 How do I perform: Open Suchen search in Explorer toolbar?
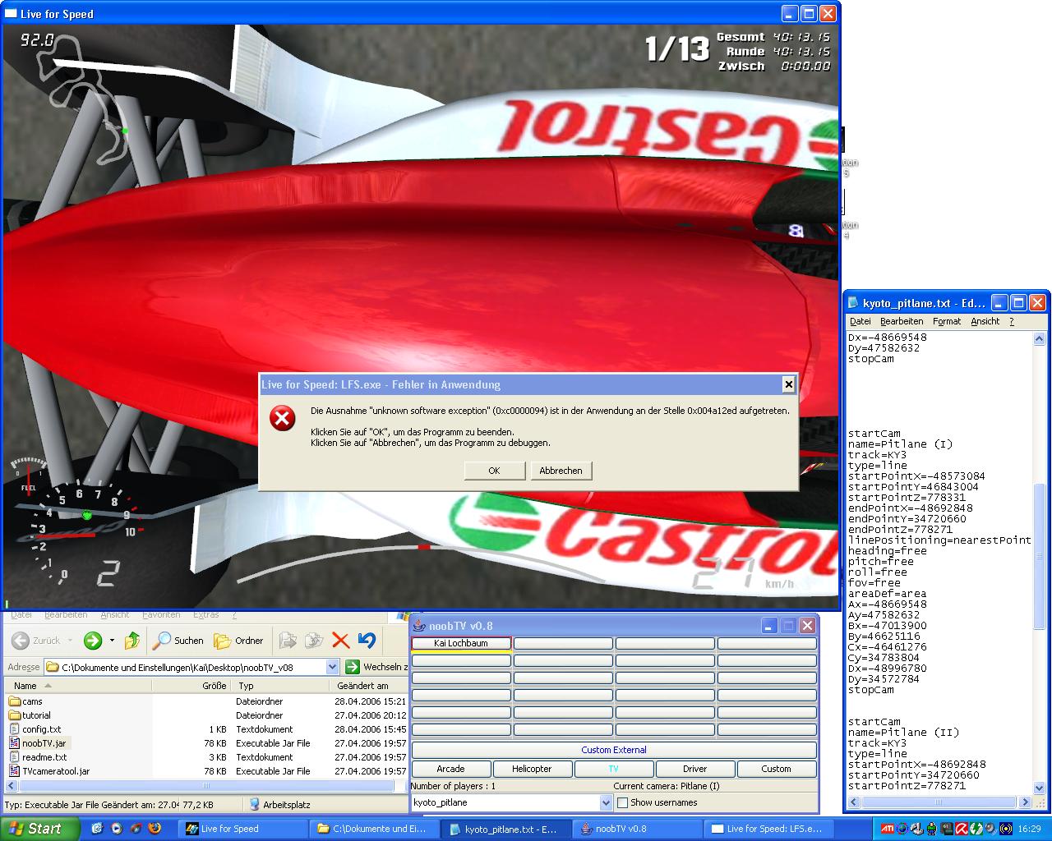(x=178, y=641)
